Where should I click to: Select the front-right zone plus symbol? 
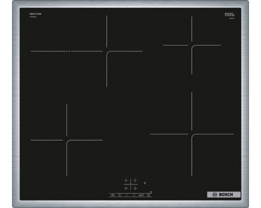(x=135, y=188)
